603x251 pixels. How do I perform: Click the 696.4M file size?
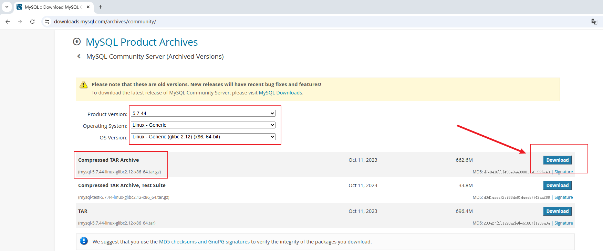coord(464,211)
